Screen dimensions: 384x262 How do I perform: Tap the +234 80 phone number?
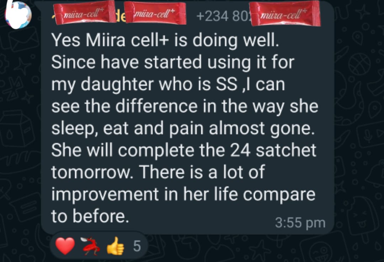tap(222, 16)
